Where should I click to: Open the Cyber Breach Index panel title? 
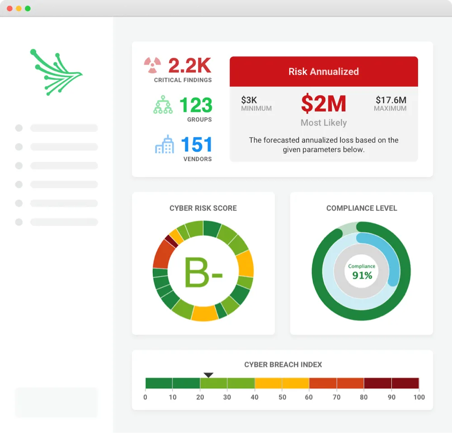pos(282,365)
